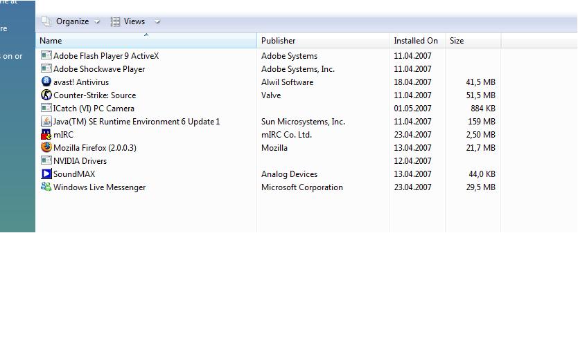Click the 51,5 MB size value
This screenshot has height=354, width=578.
tap(480, 95)
